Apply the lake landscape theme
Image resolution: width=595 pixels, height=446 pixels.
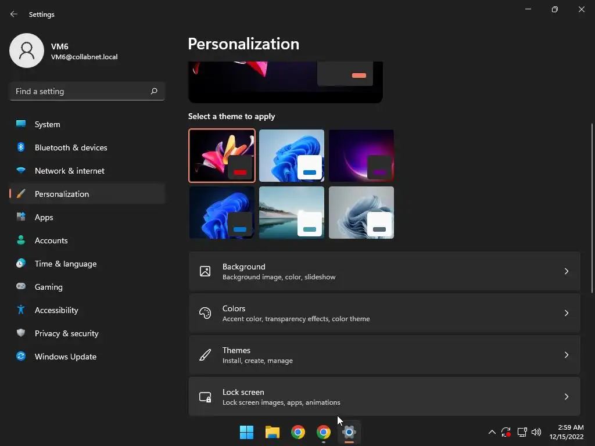click(x=292, y=213)
